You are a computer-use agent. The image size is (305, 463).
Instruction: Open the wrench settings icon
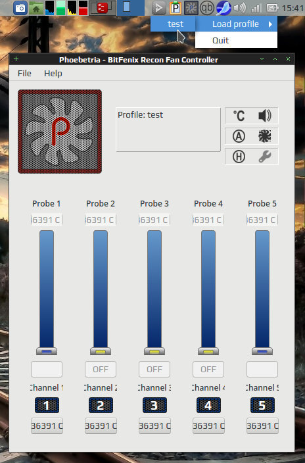pos(265,157)
